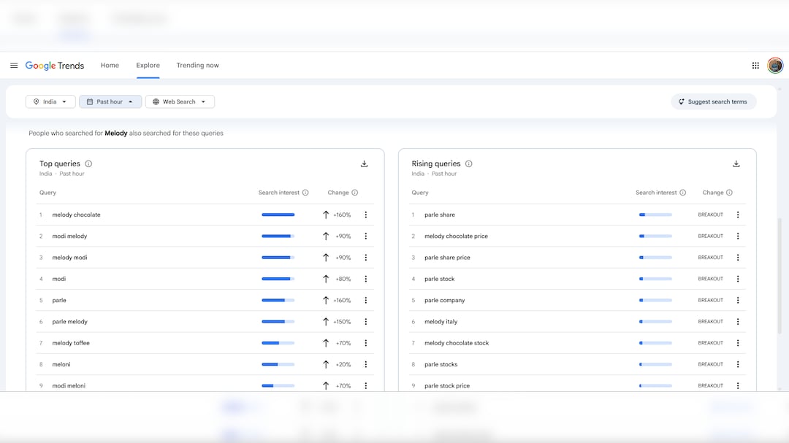Open more options for parle melody

tap(366, 322)
